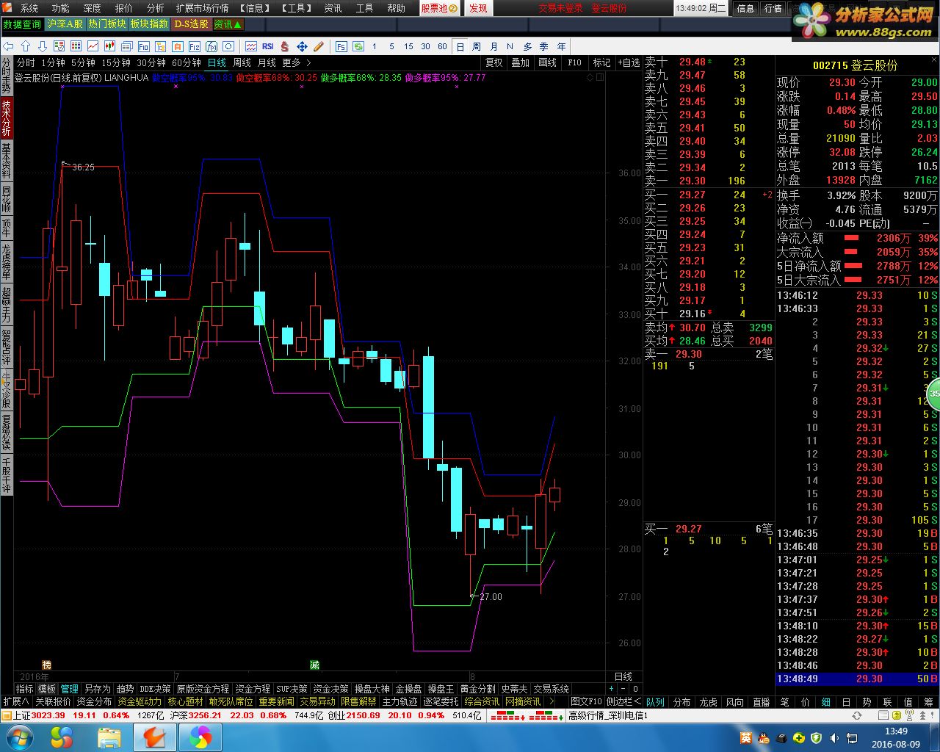Image resolution: width=940 pixels, height=752 pixels.
Task: Click the down arrow toolbar icon
Action: 43,46
